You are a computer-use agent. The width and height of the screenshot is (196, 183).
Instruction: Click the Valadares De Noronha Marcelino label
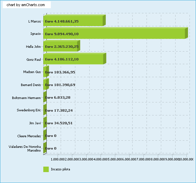click(x=25, y=149)
